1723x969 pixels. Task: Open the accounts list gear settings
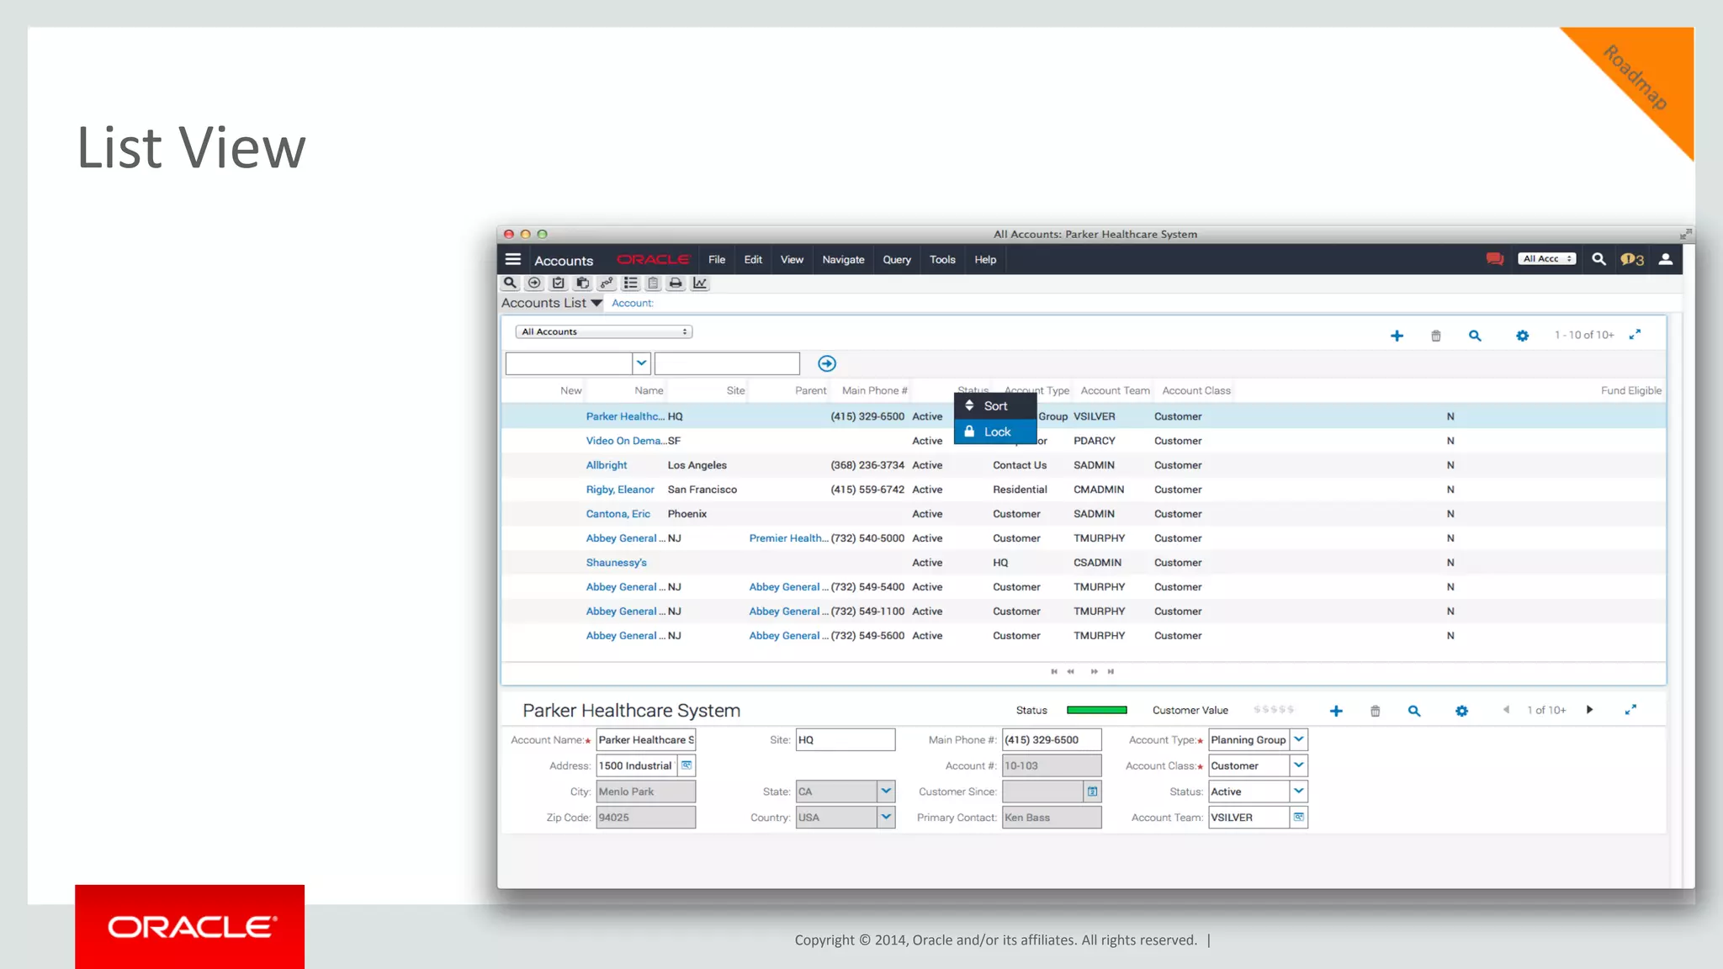pos(1522,336)
